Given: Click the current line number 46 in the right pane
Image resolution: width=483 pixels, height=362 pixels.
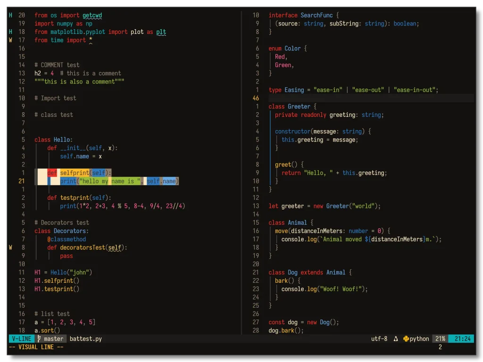Looking at the screenshot, I should coord(256,98).
